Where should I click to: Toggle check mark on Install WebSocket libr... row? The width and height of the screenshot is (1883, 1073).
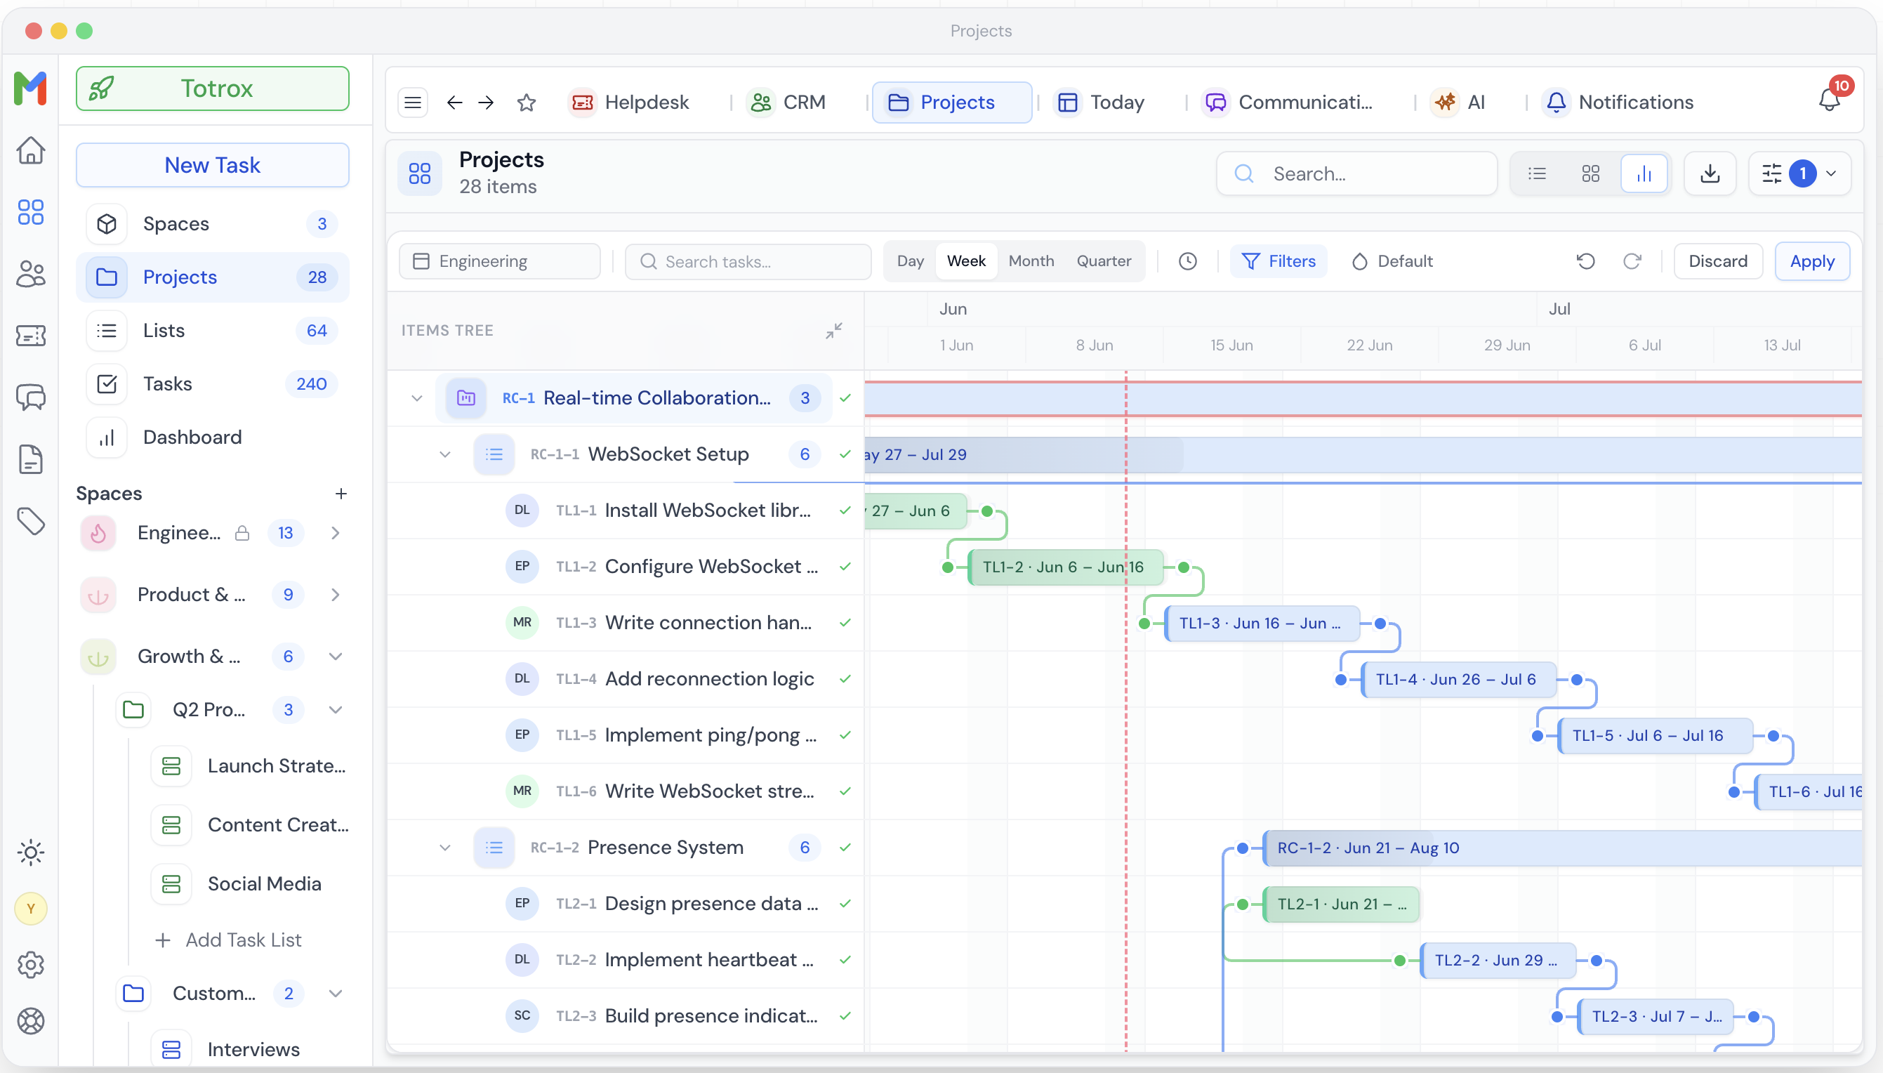(845, 510)
